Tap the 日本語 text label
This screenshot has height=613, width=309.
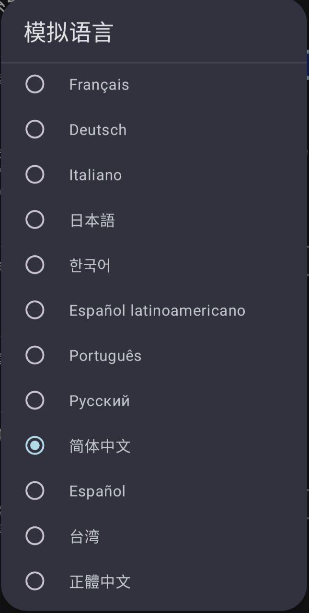pos(92,220)
